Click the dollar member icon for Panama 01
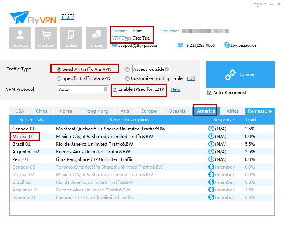Screen dimensions: 284x227 click(211, 197)
